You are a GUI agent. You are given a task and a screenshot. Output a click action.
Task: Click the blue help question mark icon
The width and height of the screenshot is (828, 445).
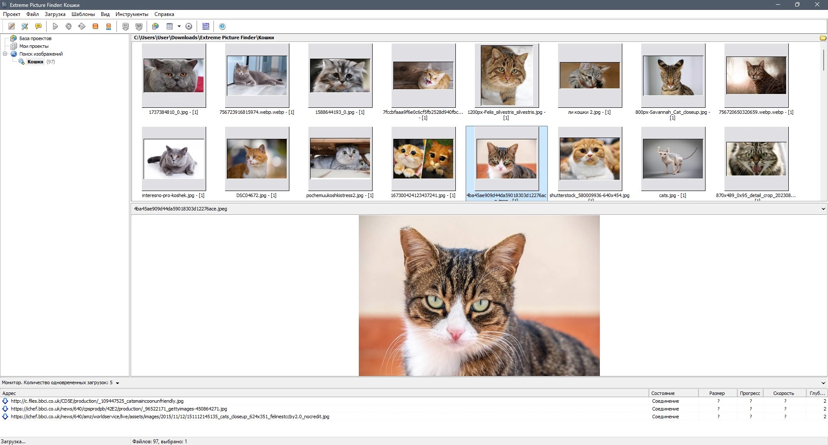pos(222,26)
